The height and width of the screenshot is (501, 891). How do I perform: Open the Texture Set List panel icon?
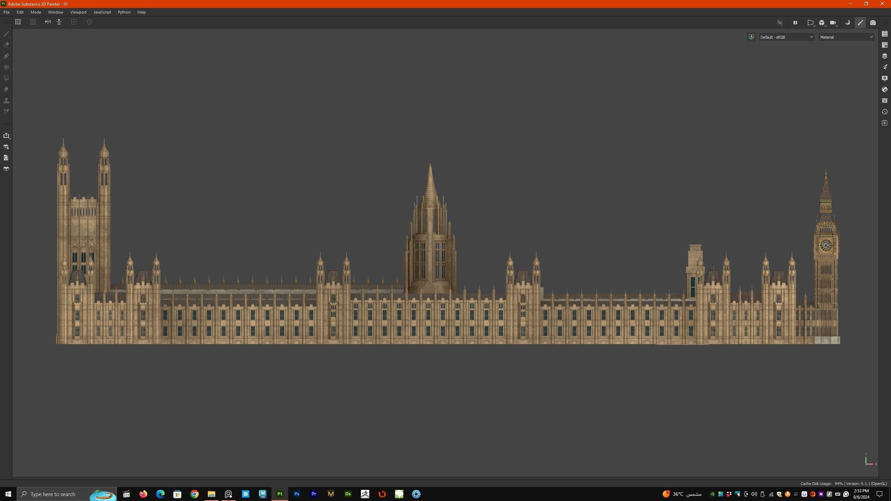point(885,34)
